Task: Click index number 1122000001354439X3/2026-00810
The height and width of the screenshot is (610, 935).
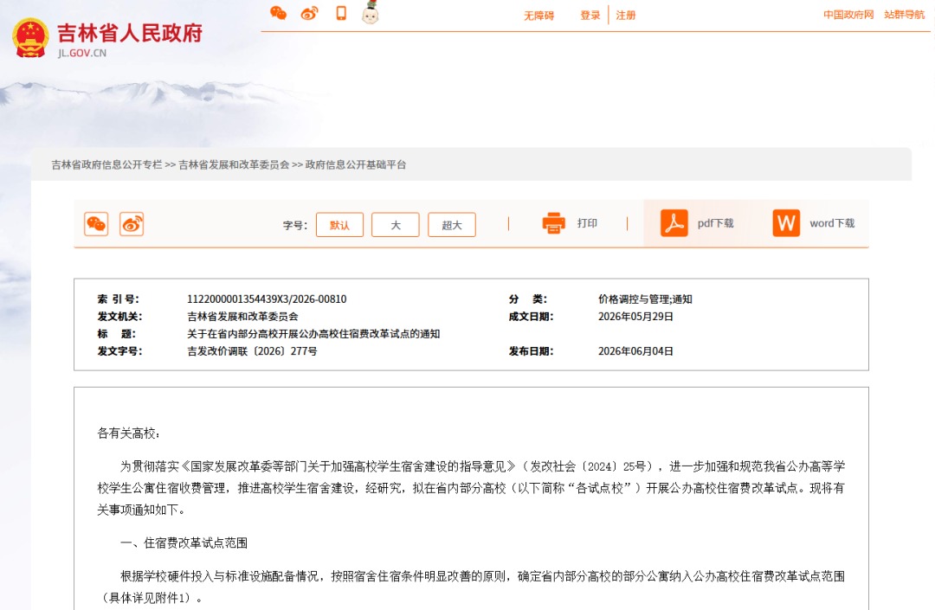Action: pyautogui.click(x=267, y=299)
